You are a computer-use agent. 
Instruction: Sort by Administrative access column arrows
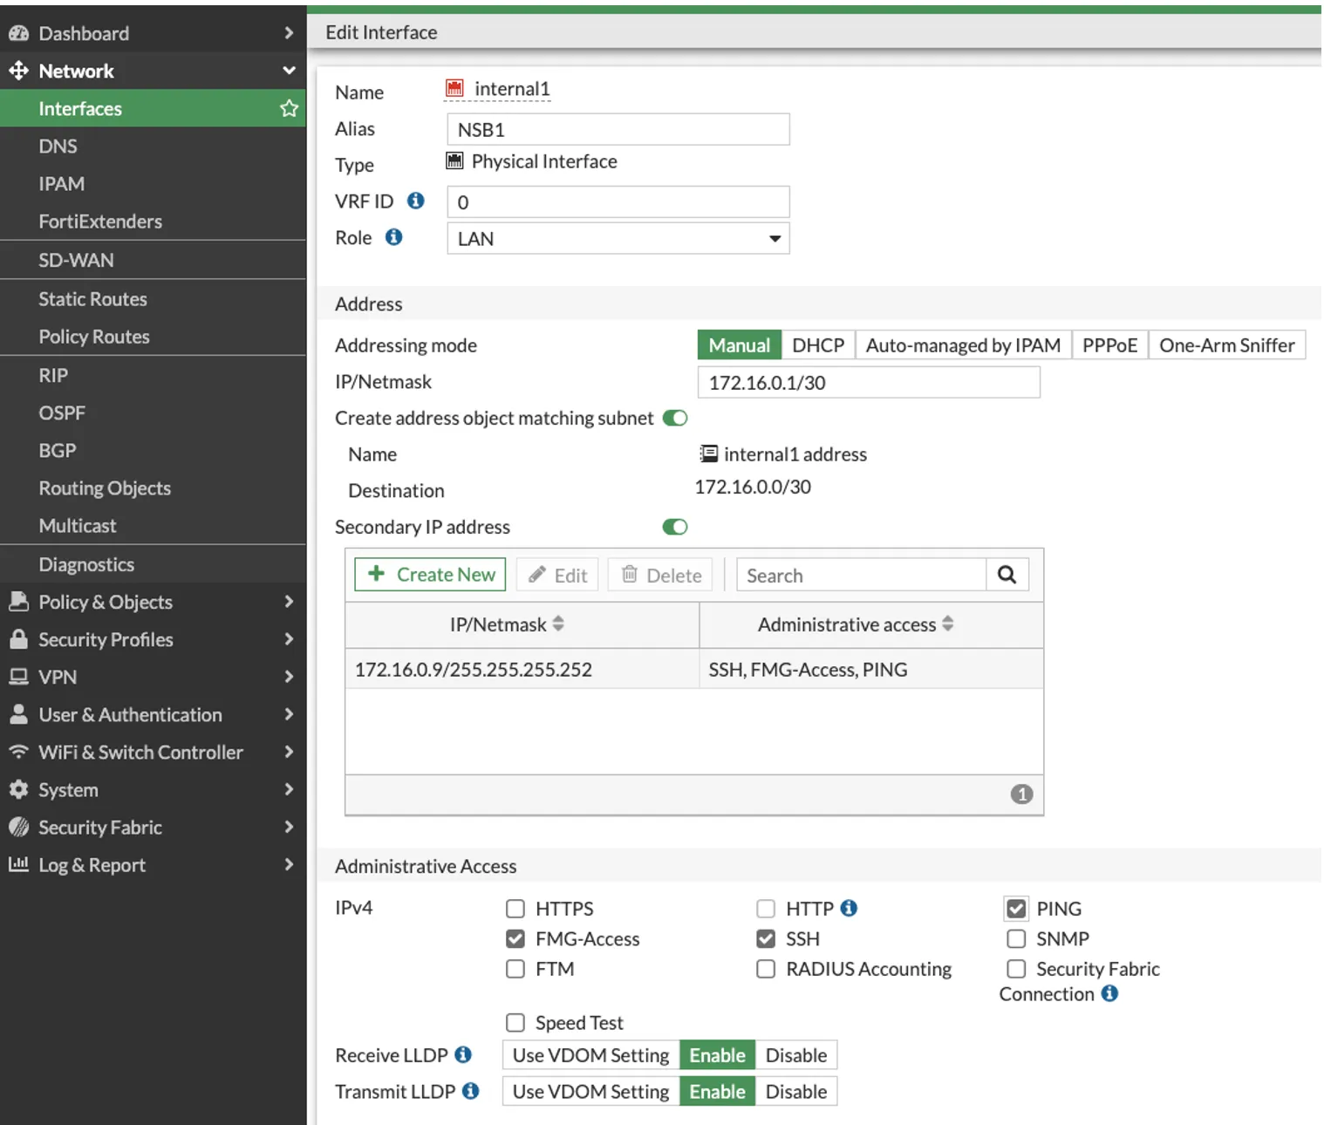[948, 624]
